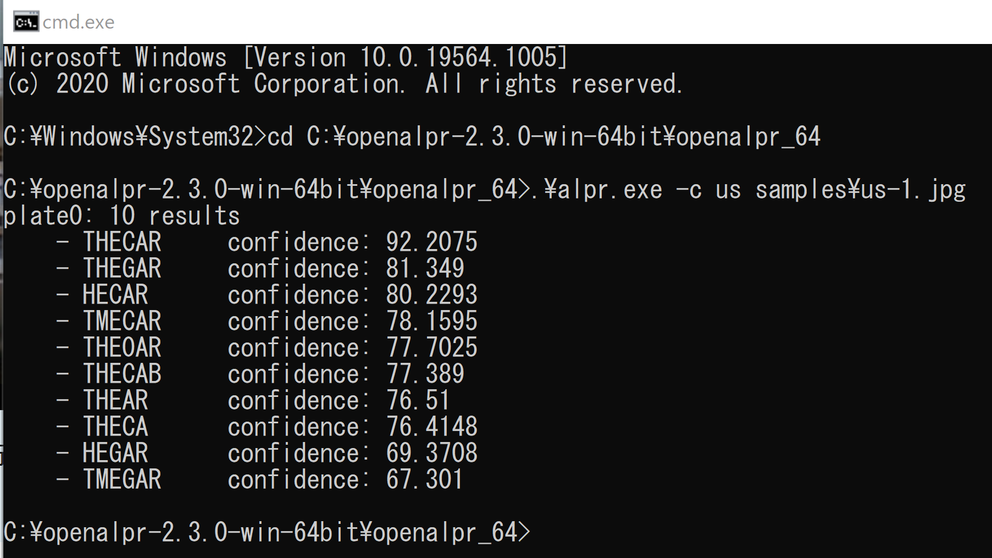Click the samples¥us-1.jpg argument
992x558 pixels.
(861, 190)
